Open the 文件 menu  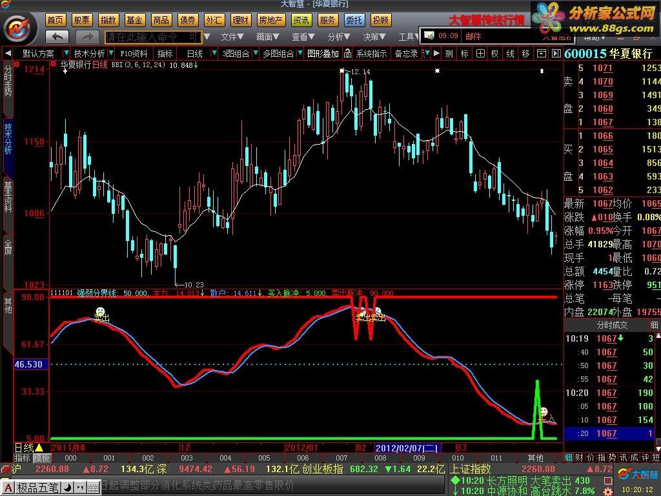(232, 37)
